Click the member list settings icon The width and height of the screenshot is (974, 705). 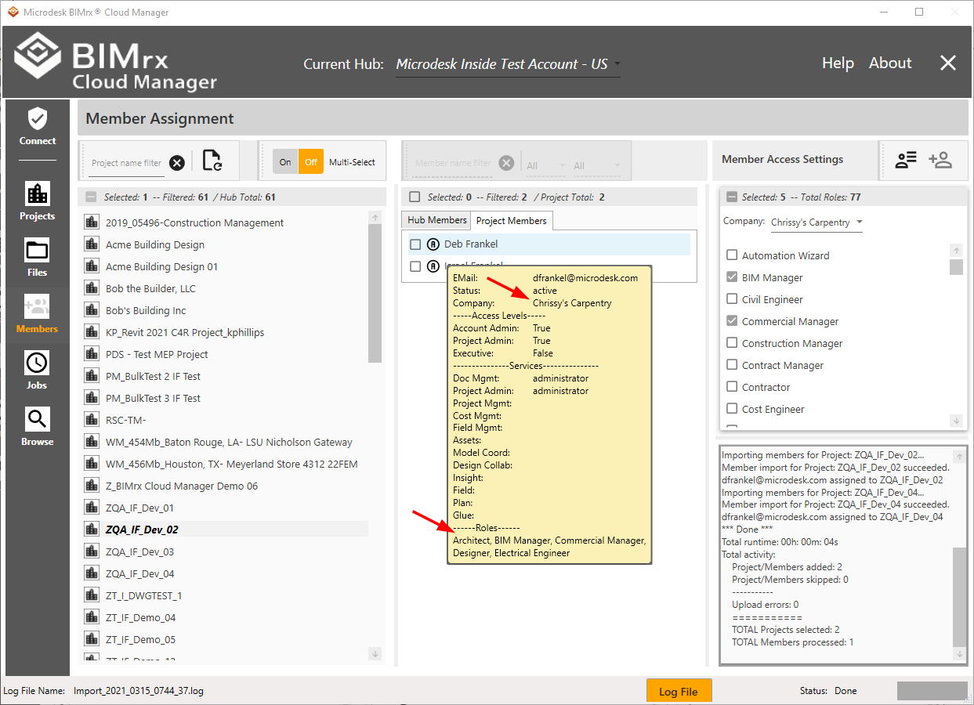(906, 160)
